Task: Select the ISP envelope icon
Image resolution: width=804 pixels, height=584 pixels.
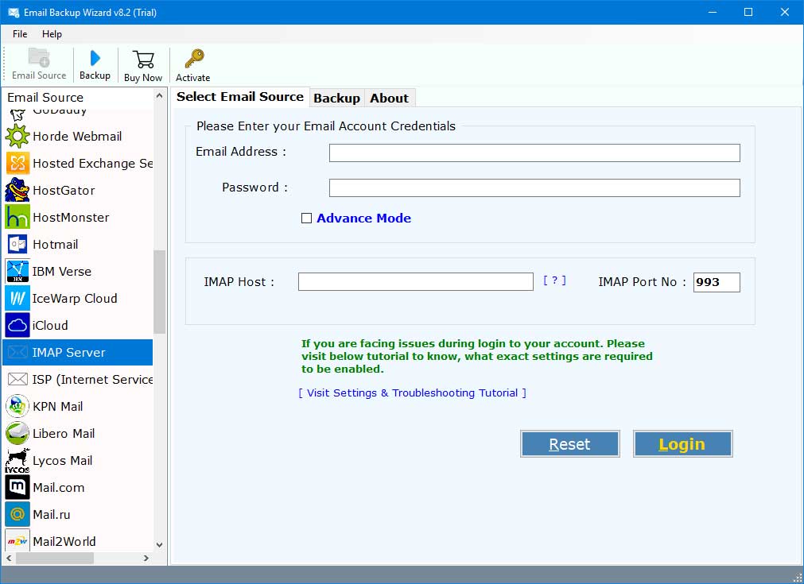Action: [17, 380]
